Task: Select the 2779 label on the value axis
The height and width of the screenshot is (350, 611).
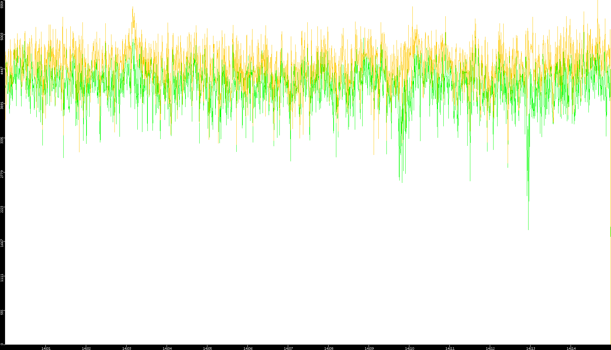Action: 2,174
